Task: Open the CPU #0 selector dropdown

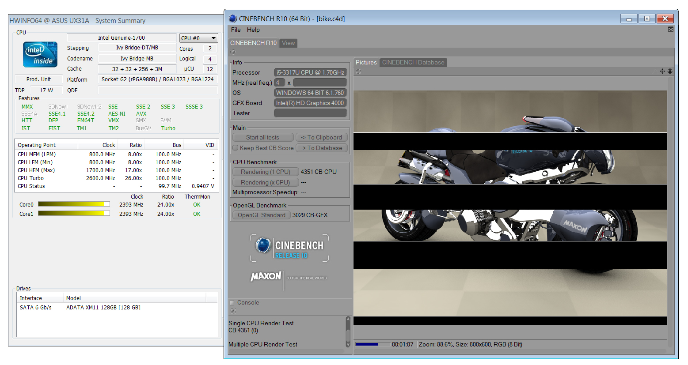Action: (198, 38)
